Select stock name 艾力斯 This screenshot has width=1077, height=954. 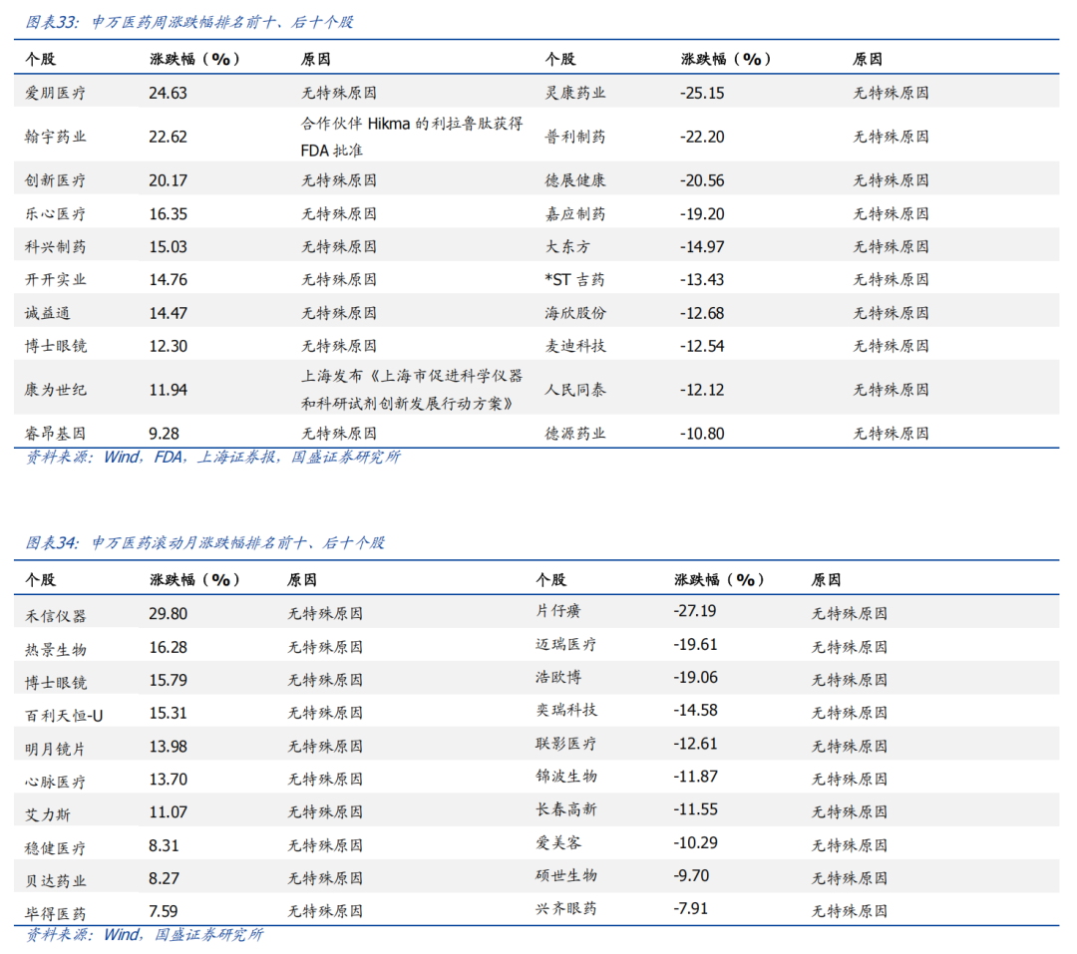click(48, 814)
